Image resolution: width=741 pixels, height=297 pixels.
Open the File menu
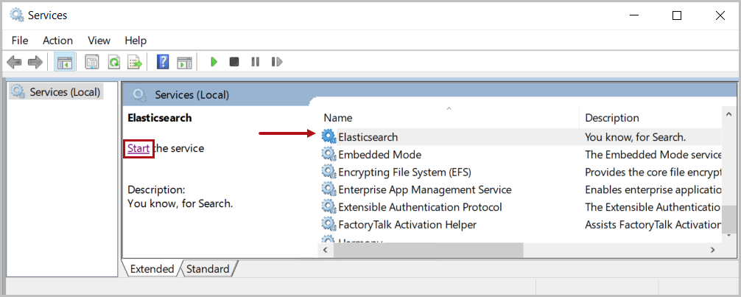[20, 41]
